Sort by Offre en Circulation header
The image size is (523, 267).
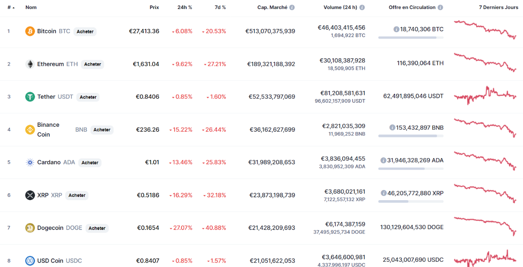pyautogui.click(x=412, y=7)
